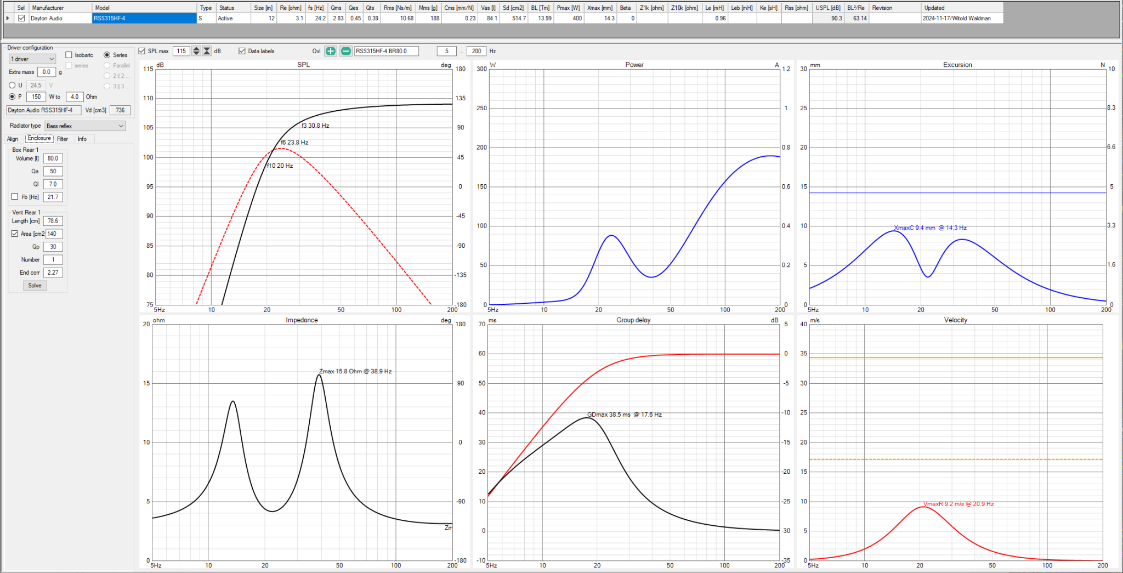1123x573 pixels.
Task: Switch to the Enclosure tab
Action: tap(39, 138)
